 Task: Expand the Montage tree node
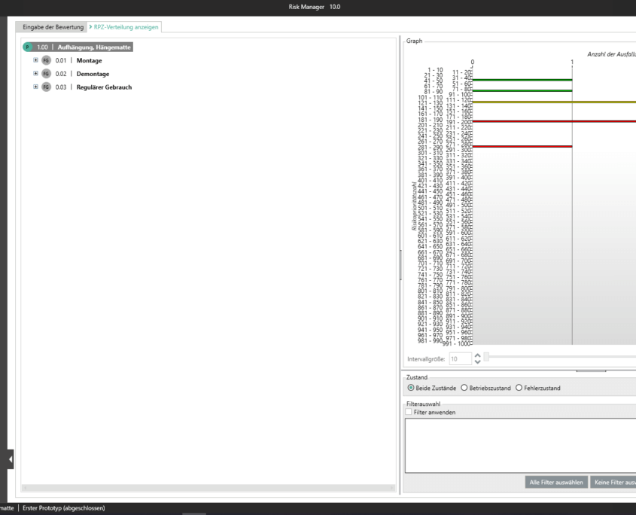tap(35, 60)
